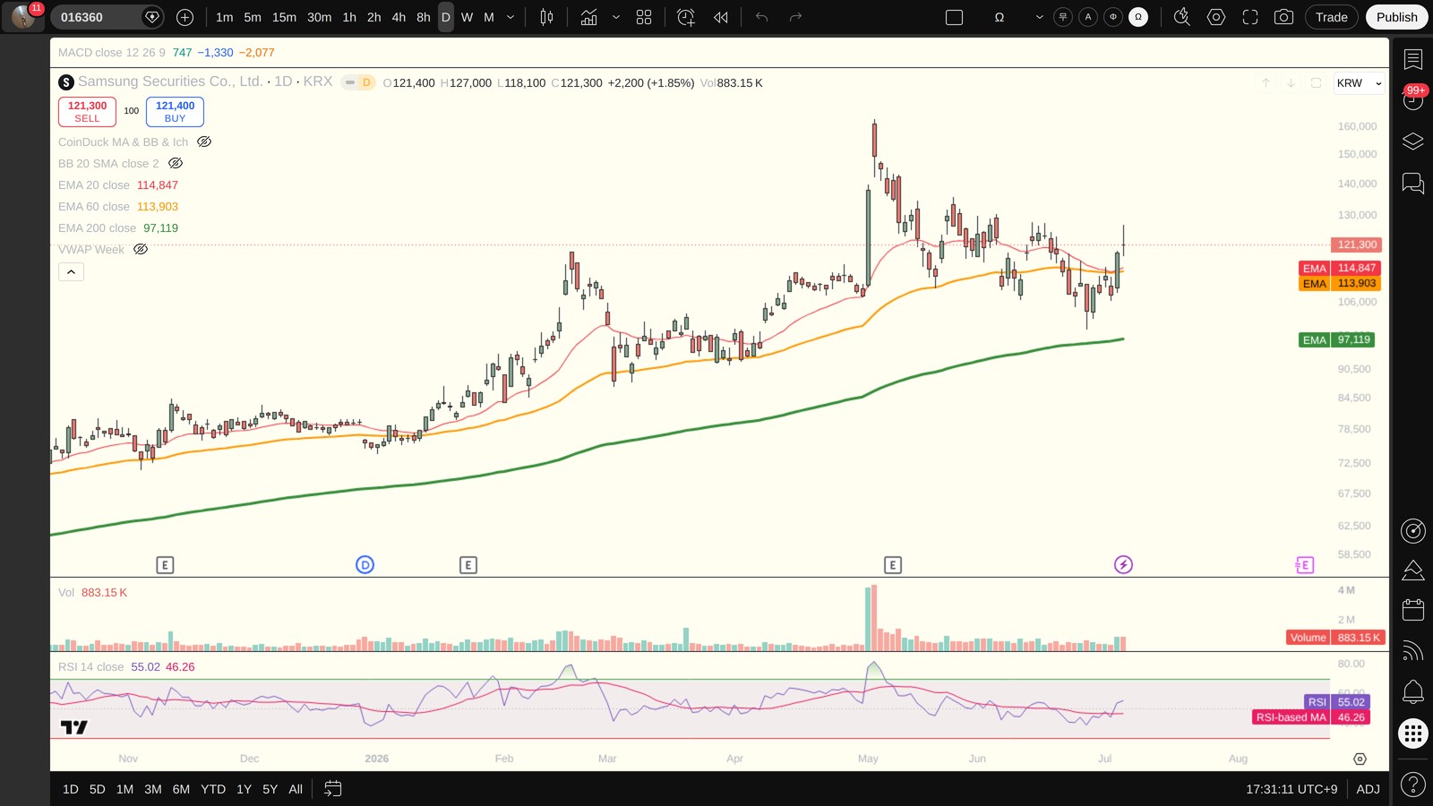Select the 30m interval
1433x806 pixels.
tap(319, 17)
